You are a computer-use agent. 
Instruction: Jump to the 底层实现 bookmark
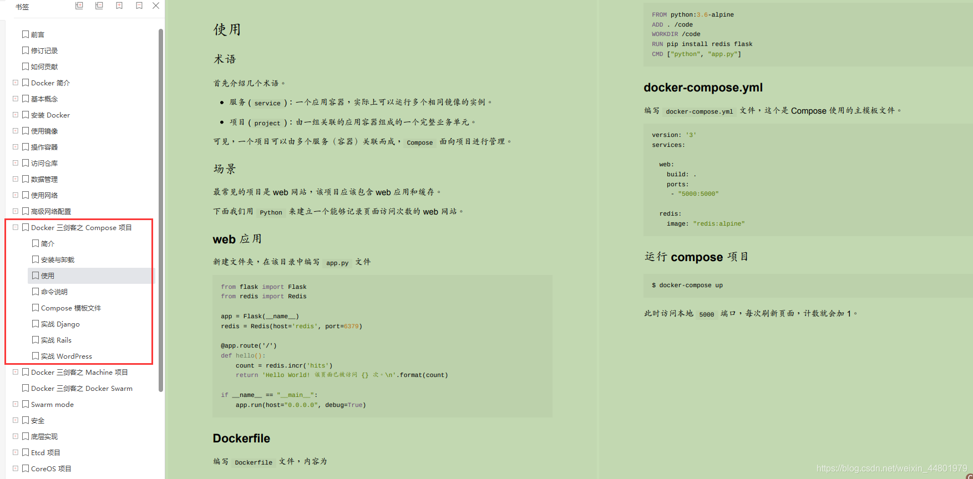tap(44, 436)
